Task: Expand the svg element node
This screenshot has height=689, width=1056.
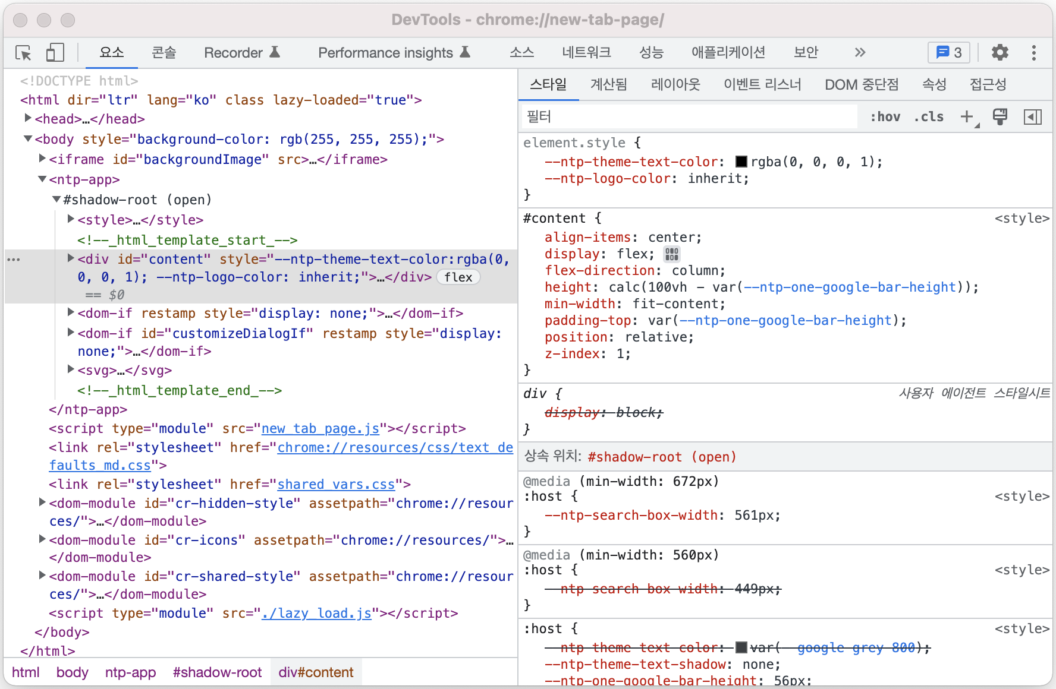Action: coord(71,369)
